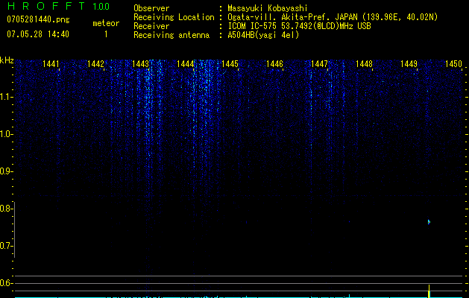Image resolution: width=469 pixels, height=298 pixels.
Task: Click the meteor echo blip near 1449
Action: (429, 222)
